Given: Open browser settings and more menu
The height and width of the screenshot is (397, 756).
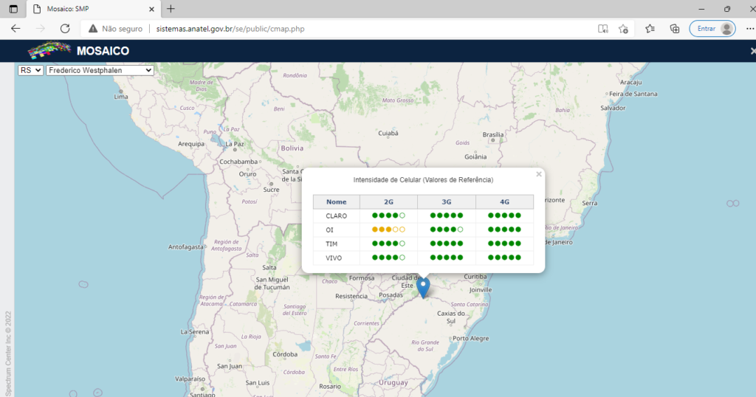Looking at the screenshot, I should tap(750, 29).
